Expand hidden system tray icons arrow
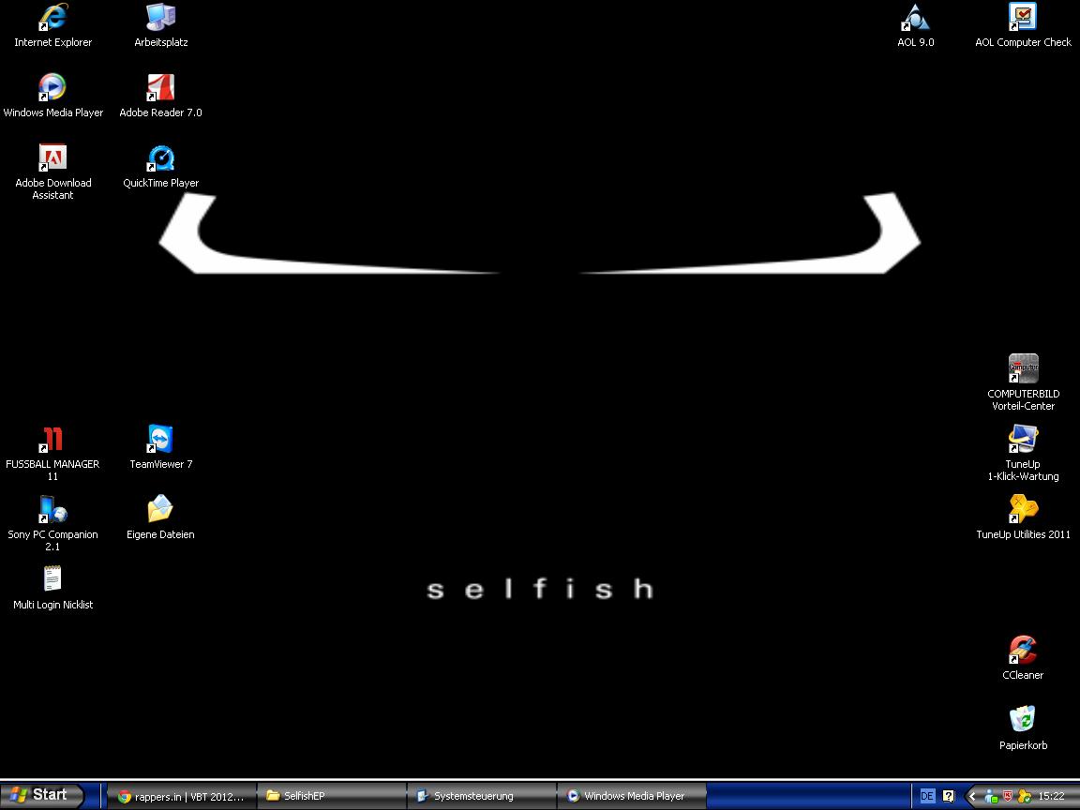This screenshot has width=1080, height=810. pyautogui.click(x=972, y=796)
